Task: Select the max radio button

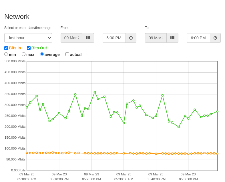Action: 23,54
